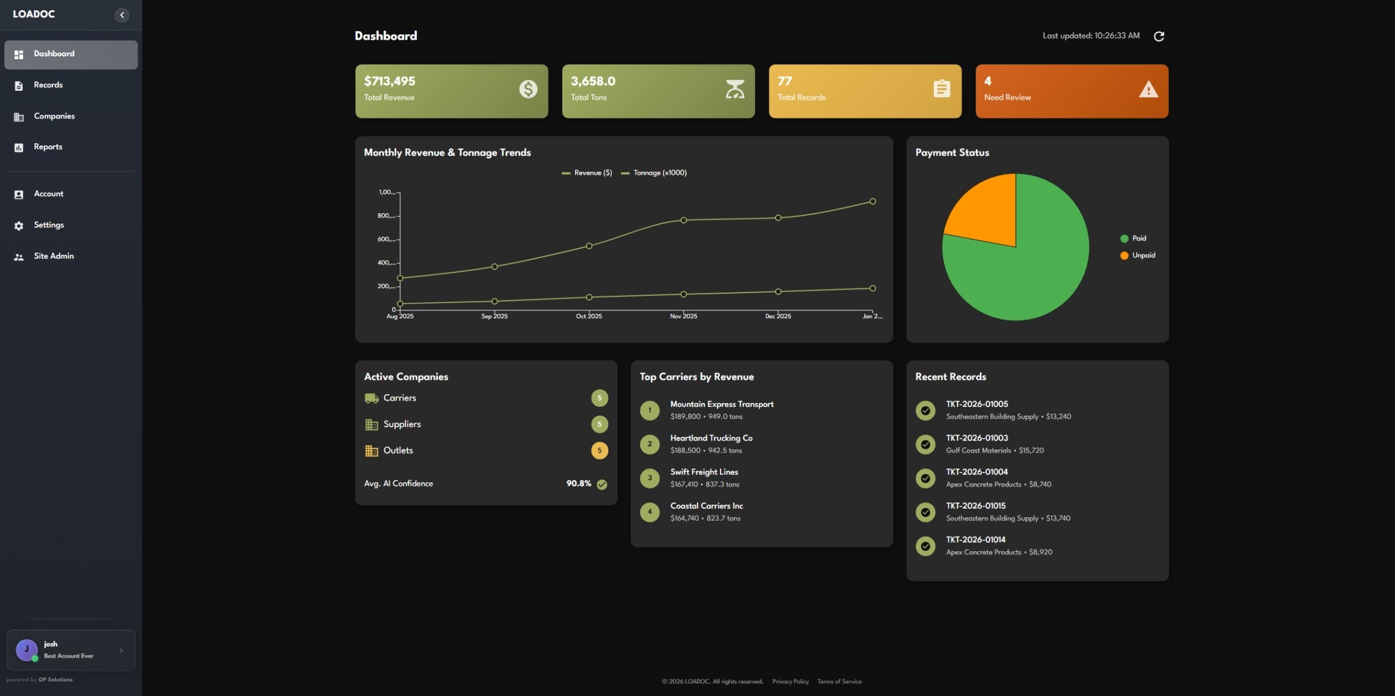The width and height of the screenshot is (1395, 696).
Task: Expand the josh account menu chevron
Action: coord(121,651)
